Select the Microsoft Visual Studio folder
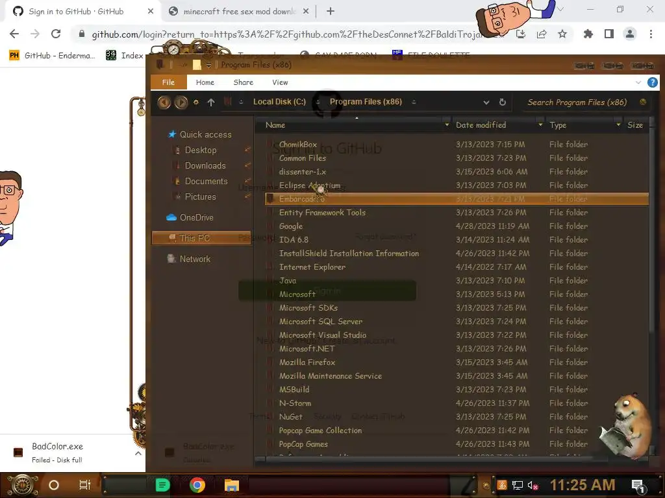This screenshot has width=665, height=498. pos(322,335)
